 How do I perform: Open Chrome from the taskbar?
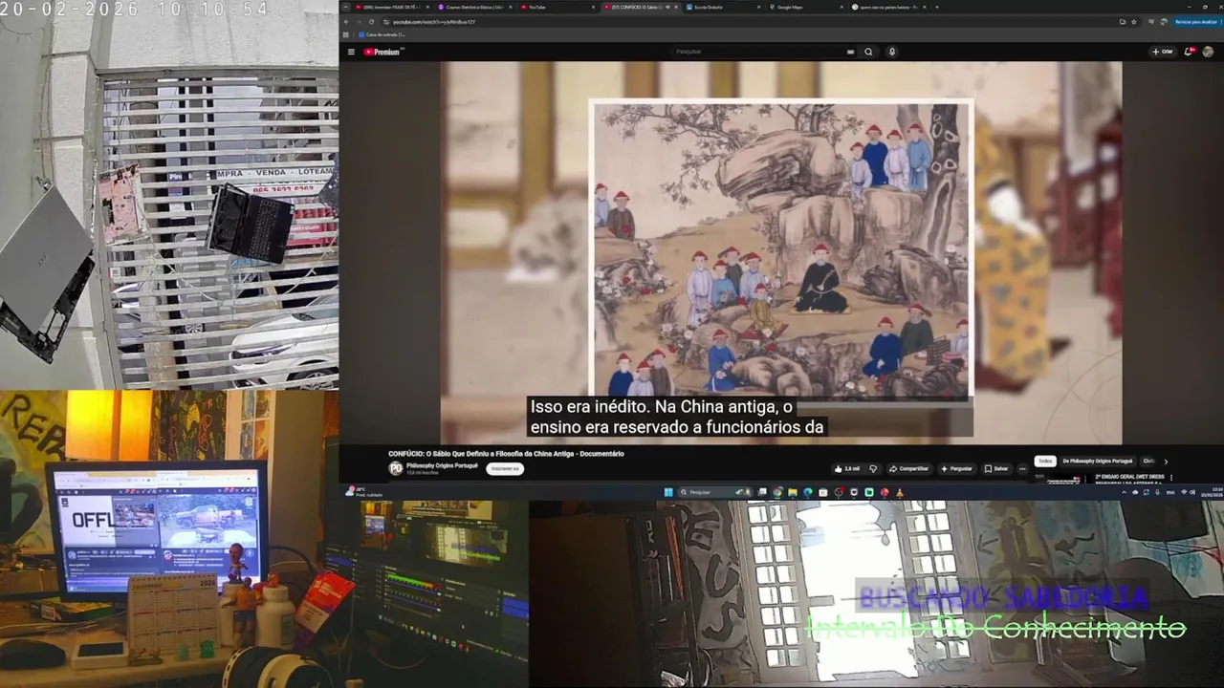777,492
